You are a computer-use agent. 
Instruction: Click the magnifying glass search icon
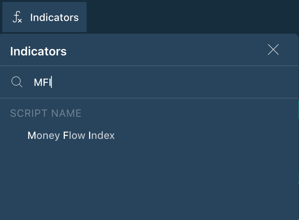click(17, 82)
